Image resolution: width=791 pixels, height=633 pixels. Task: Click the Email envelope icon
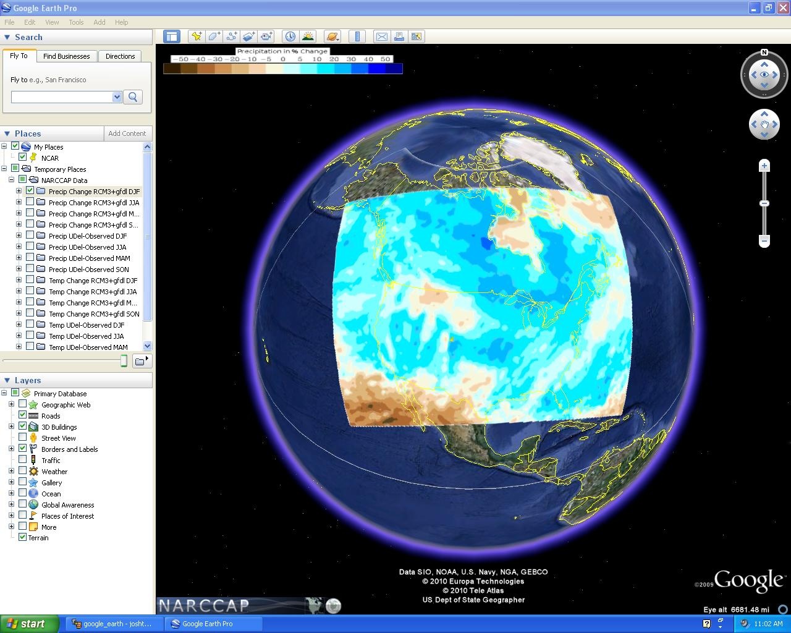(382, 36)
